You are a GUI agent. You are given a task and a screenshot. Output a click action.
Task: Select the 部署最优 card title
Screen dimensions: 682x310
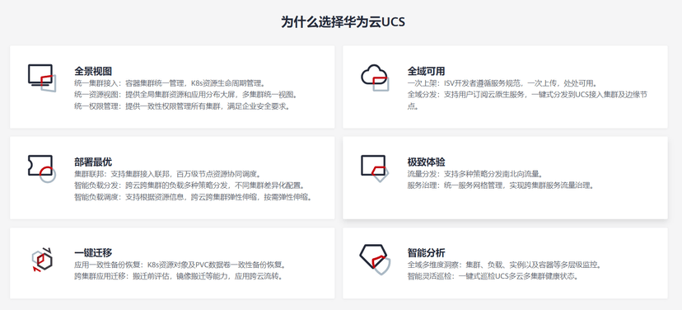[93, 162]
